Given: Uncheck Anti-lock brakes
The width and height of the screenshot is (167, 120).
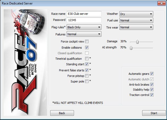Looking at the screenshot, I should pos(152,85).
